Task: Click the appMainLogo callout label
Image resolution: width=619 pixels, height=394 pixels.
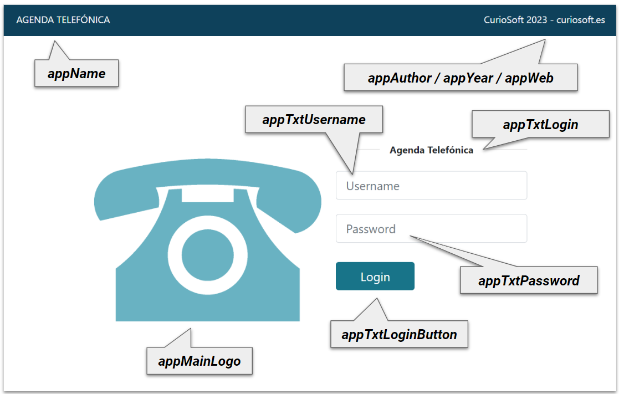Action: pyautogui.click(x=199, y=361)
